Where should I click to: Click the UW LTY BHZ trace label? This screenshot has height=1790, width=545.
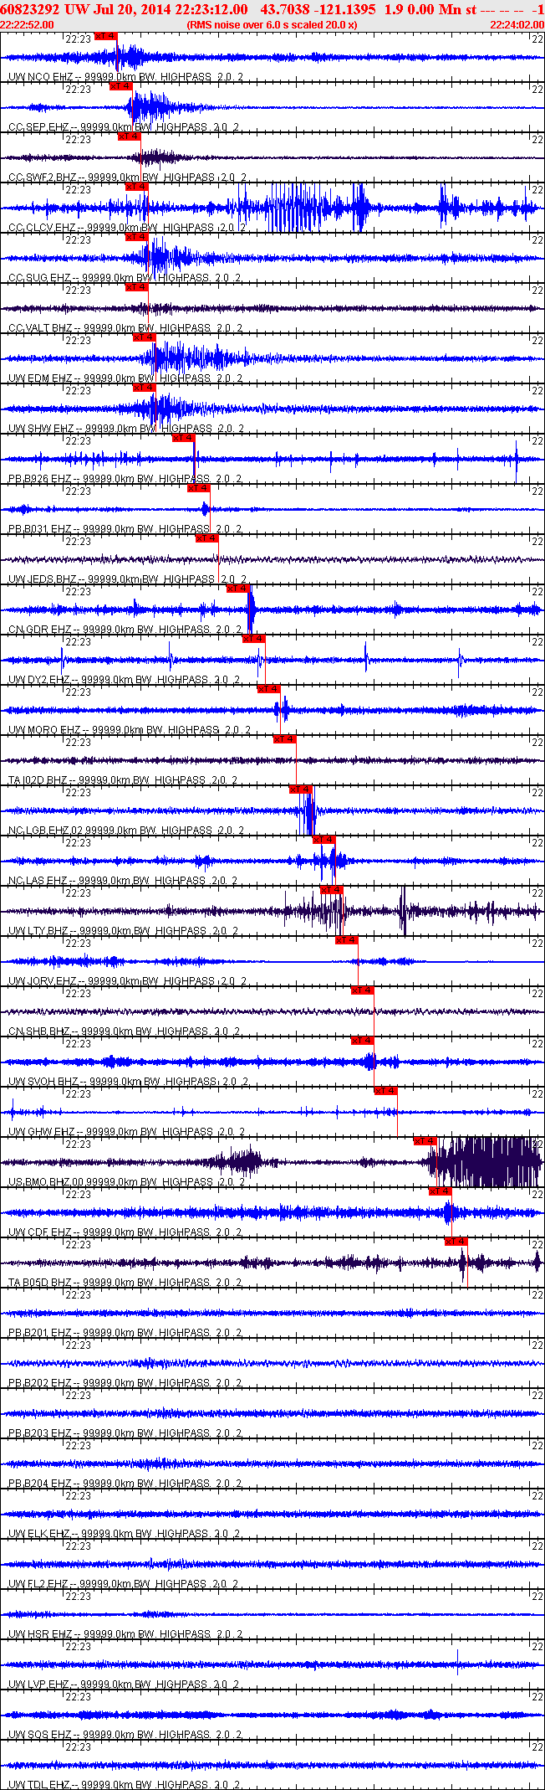pos(124,931)
